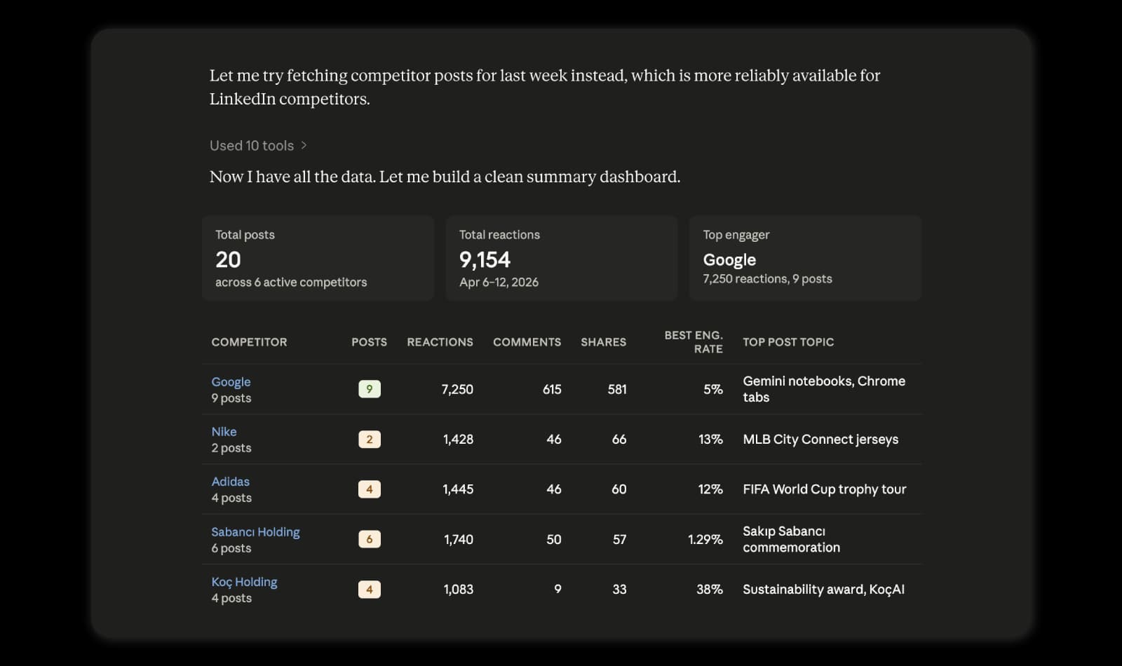
Task: Open the Google competitor link
Action: (x=231, y=381)
